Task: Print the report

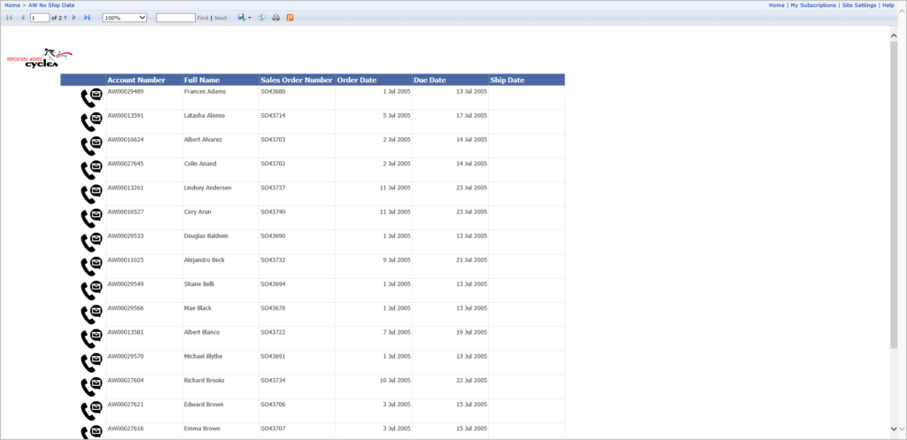Action: pyautogui.click(x=276, y=18)
